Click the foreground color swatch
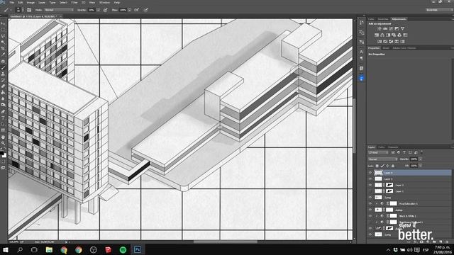454x255 pixels. click(x=1, y=153)
